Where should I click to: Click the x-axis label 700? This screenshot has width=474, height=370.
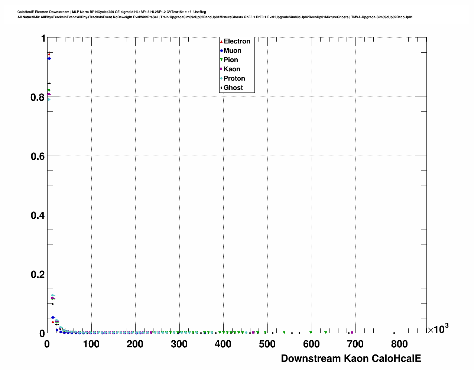[x=355, y=344]
